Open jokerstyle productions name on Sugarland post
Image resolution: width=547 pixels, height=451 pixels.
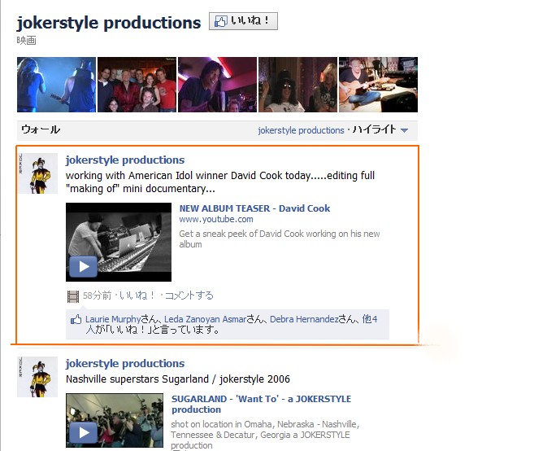click(x=125, y=364)
